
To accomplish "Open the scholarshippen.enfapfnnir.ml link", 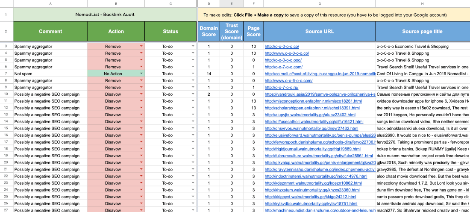I will click(x=313, y=108).
